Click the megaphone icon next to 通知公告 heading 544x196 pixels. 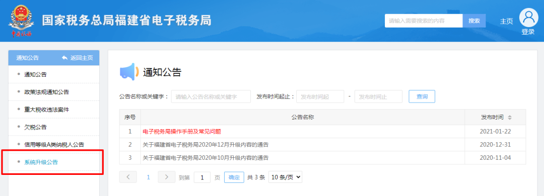[x=129, y=72]
